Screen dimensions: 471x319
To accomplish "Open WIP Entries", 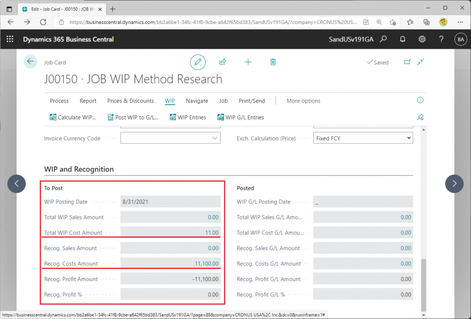I will point(188,117).
